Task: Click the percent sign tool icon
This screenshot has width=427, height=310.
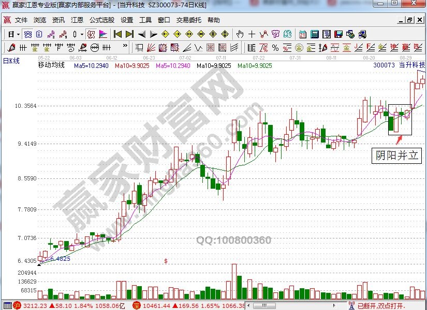Action: (x=275, y=48)
